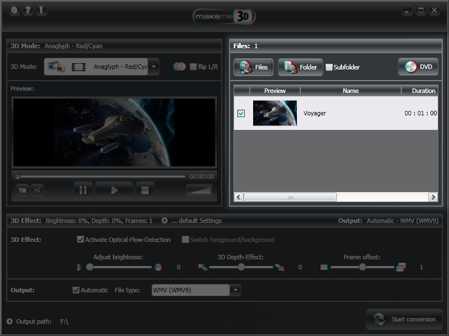
Task: Click the Duration column header
Action: 420,91
